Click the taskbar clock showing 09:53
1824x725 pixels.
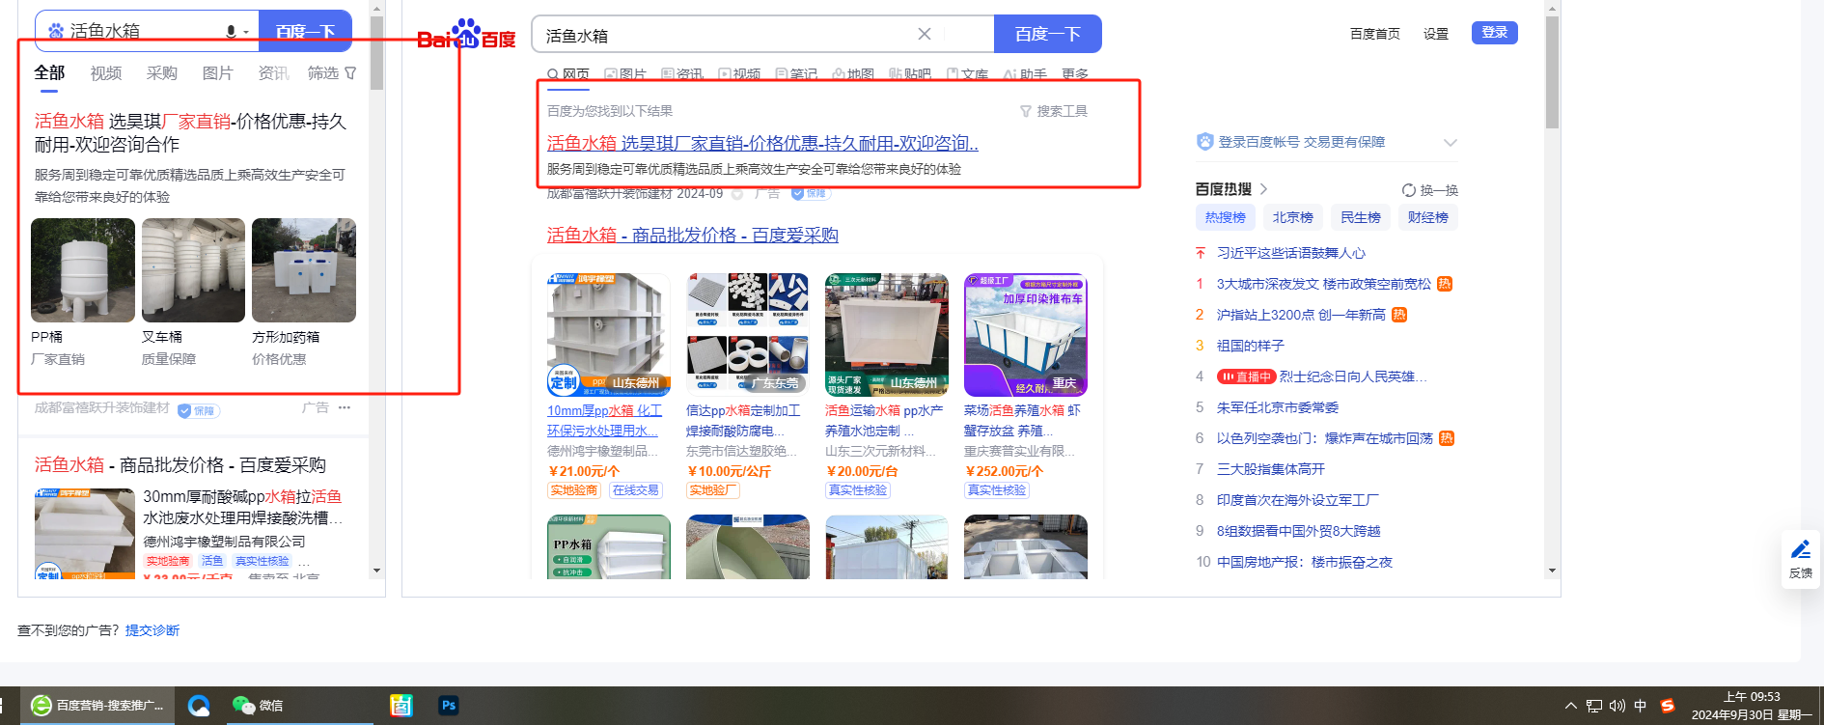click(x=1752, y=706)
